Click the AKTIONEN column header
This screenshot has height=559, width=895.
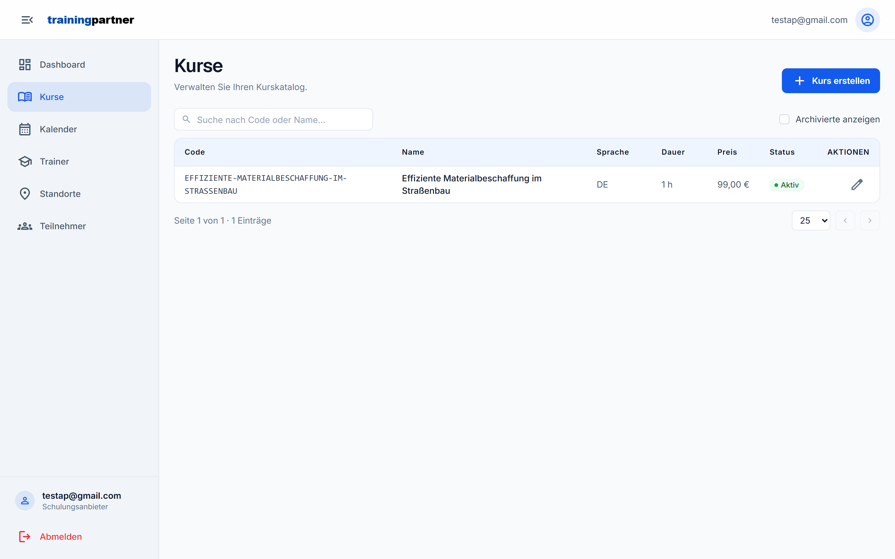[x=848, y=152]
